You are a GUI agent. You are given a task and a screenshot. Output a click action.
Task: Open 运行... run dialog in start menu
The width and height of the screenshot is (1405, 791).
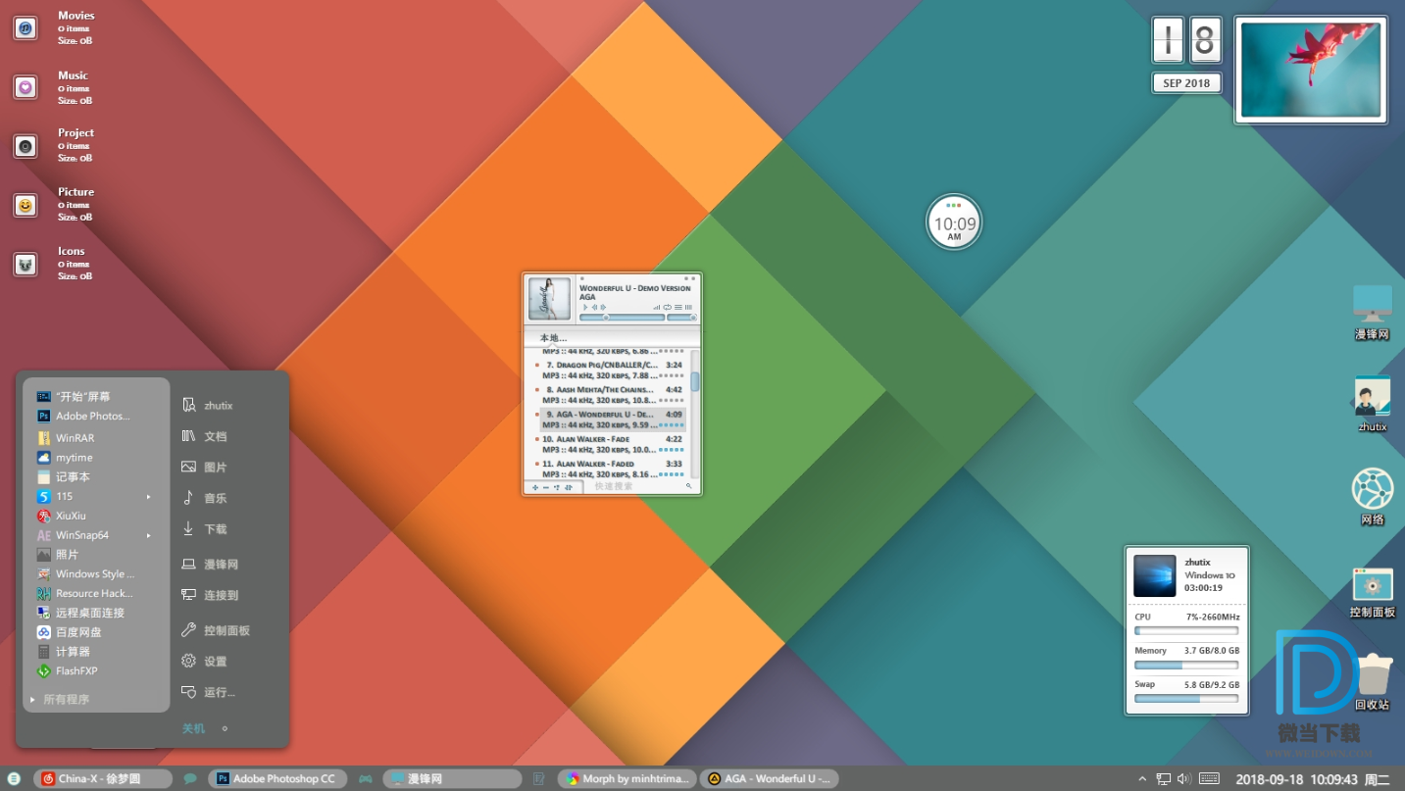coord(208,692)
